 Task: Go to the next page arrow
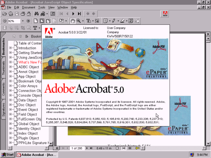point(73,14)
